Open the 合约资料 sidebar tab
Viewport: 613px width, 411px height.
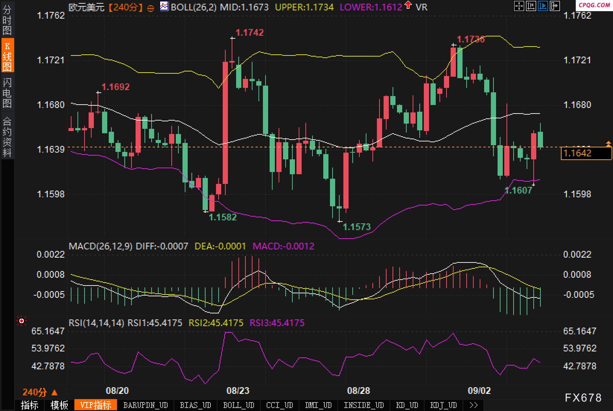[x=7, y=137]
